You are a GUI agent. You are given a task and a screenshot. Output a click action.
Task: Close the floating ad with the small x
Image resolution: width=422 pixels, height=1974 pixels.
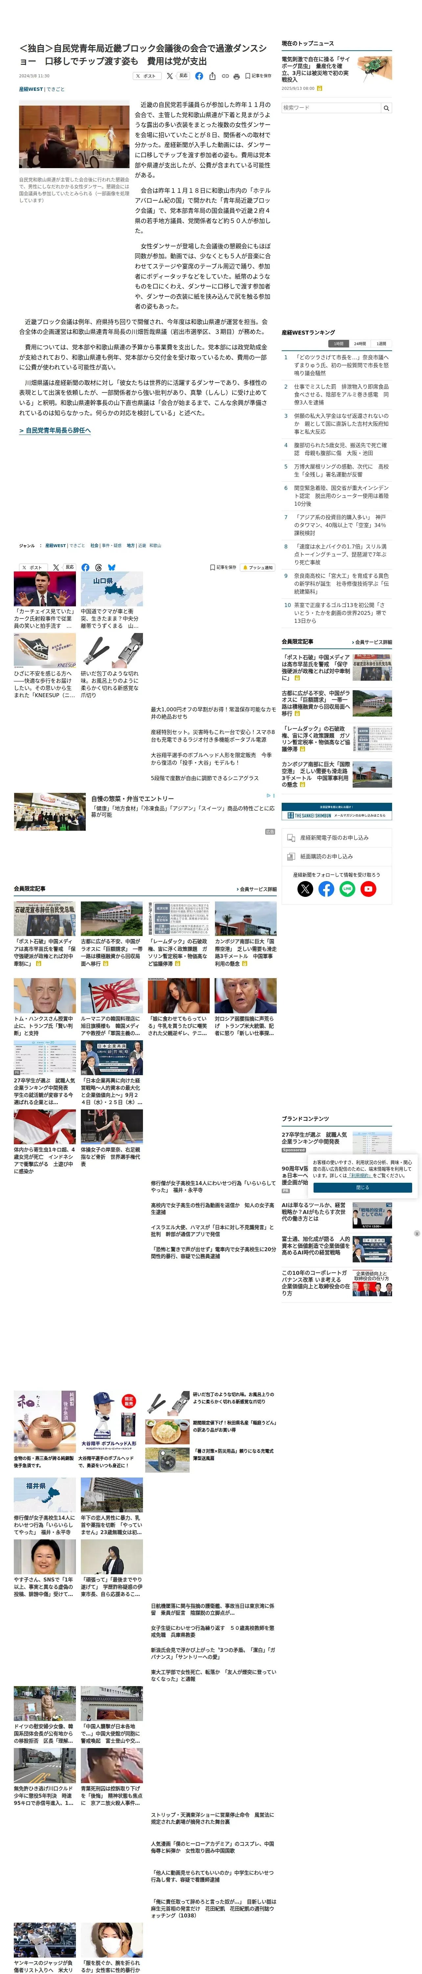pos(417,1234)
